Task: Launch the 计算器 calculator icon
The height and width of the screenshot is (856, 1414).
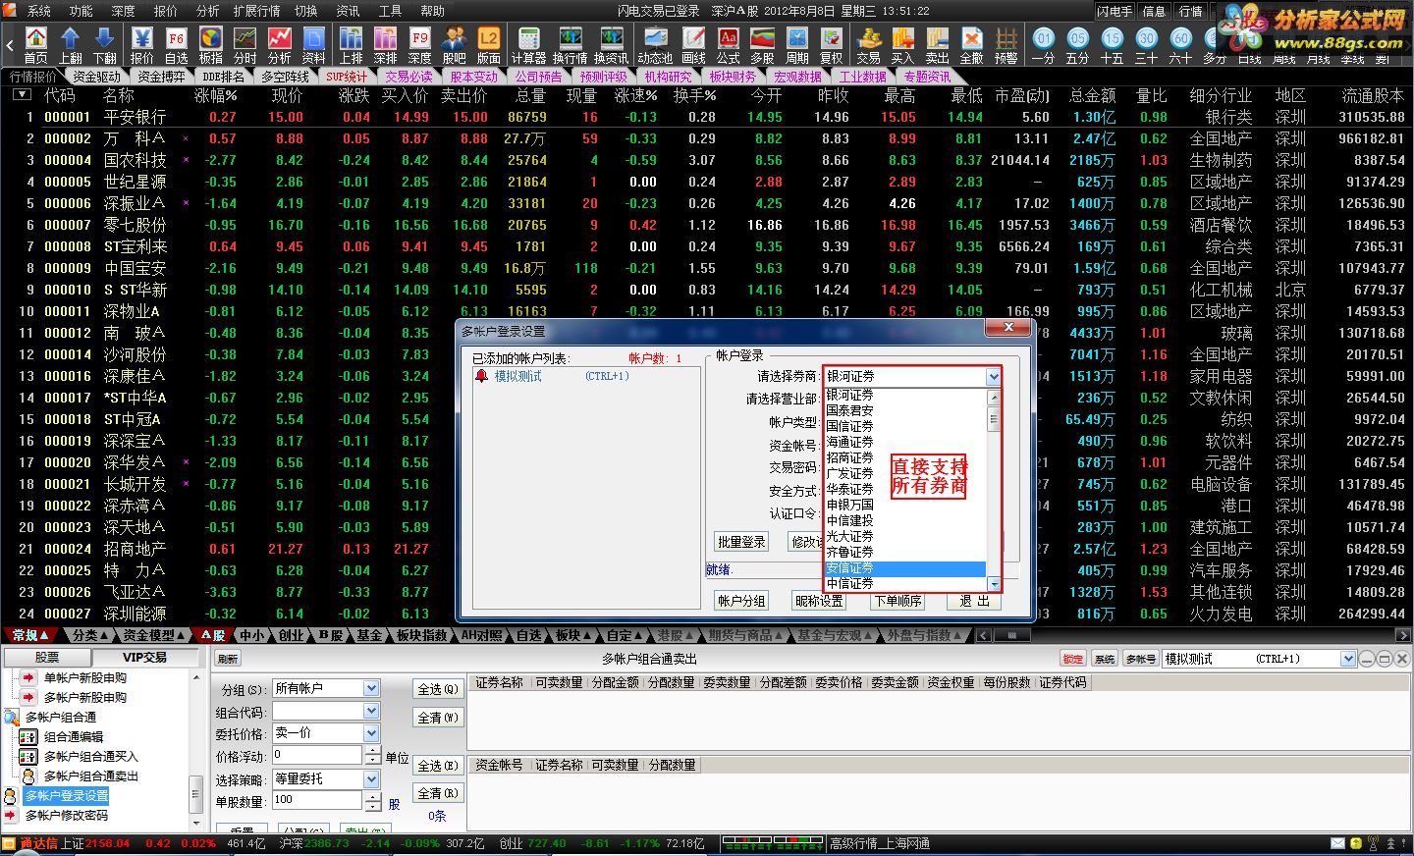Action: tap(528, 44)
